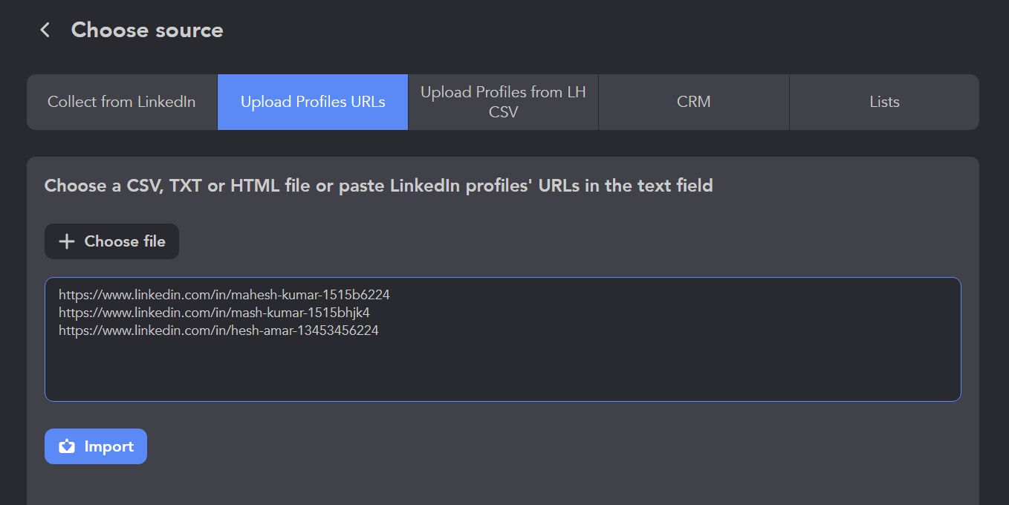The height and width of the screenshot is (505, 1009).
Task: Click the Choose source page title
Action: click(x=147, y=30)
